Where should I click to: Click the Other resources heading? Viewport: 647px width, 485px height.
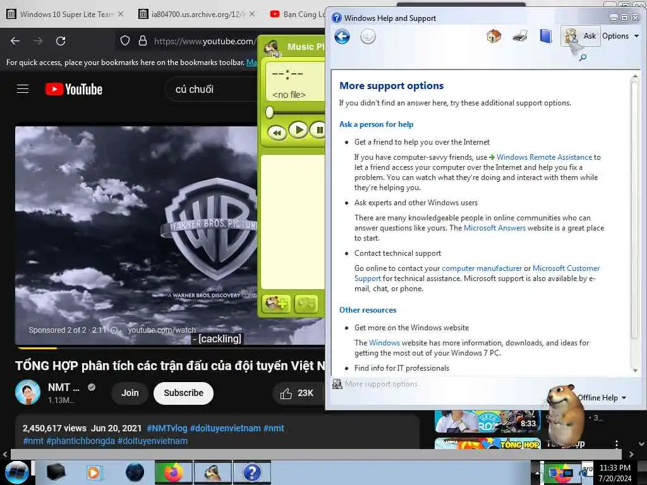[367, 309]
